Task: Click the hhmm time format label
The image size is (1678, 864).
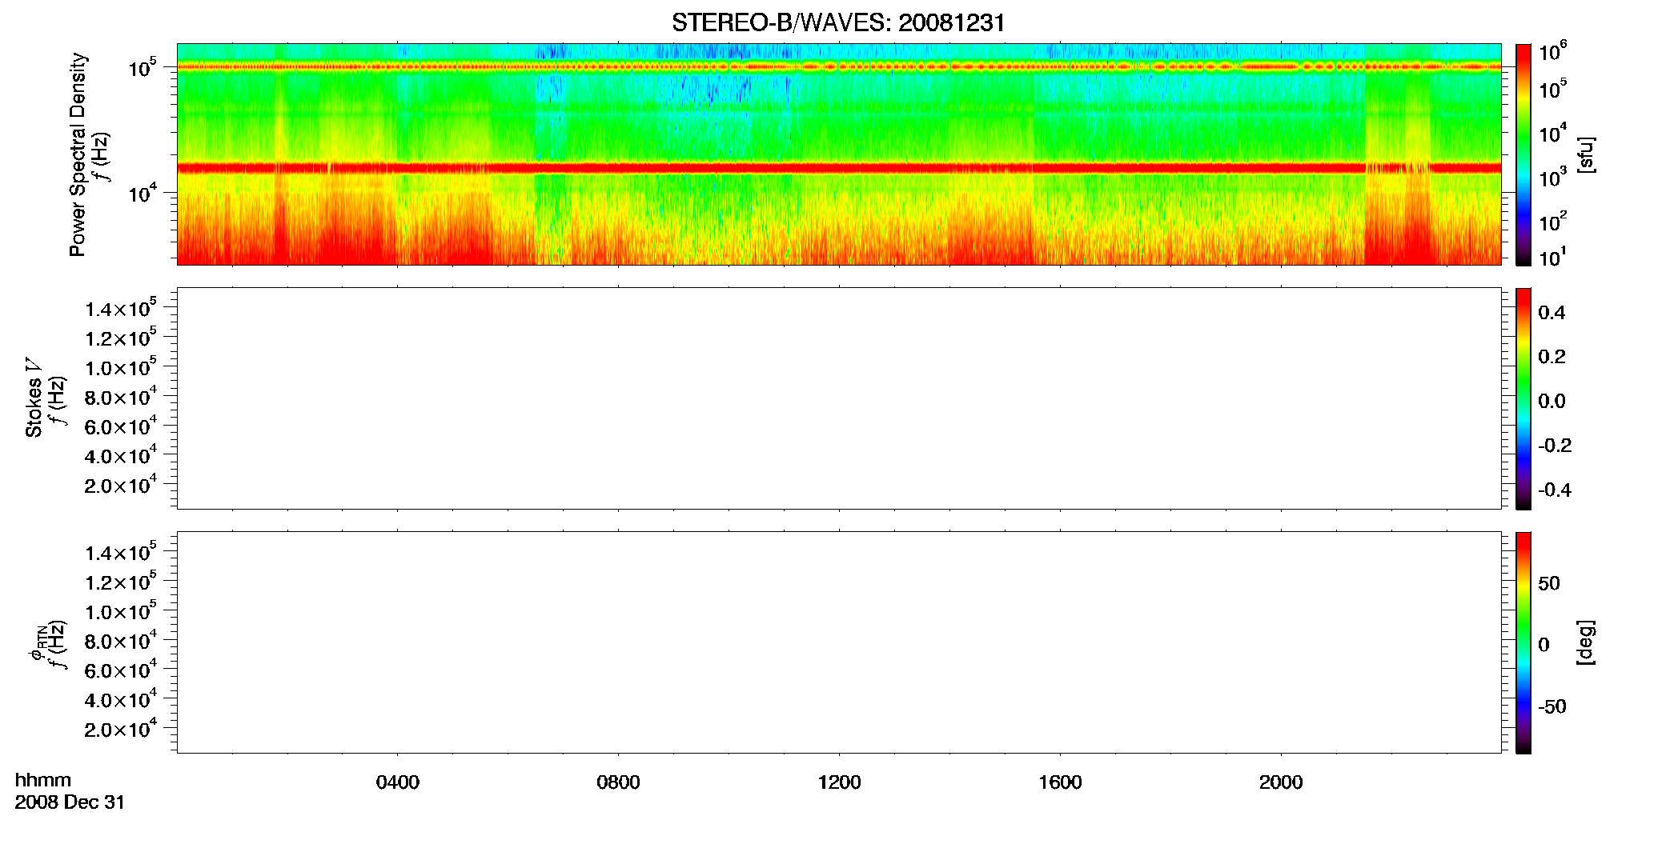Action: [x=43, y=780]
